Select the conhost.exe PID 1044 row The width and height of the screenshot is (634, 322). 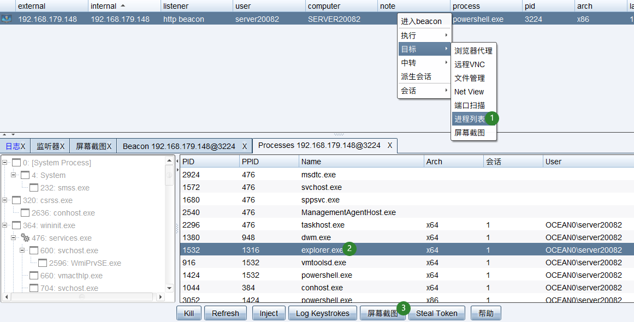click(407, 287)
